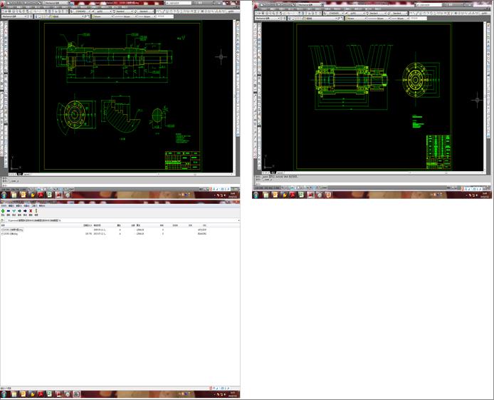Open the STANDARD text style dropdown in the left AutoCAD window

(x=81, y=11)
